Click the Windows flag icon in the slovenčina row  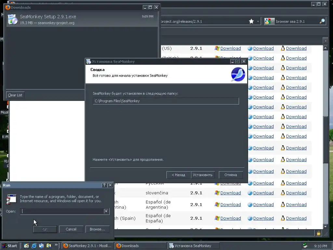tap(217, 193)
